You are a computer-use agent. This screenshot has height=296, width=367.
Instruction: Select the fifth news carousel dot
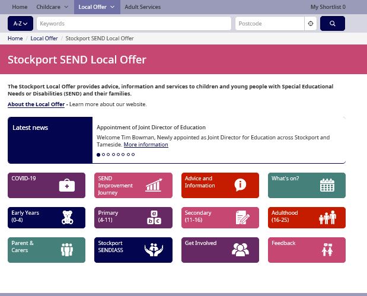118,155
